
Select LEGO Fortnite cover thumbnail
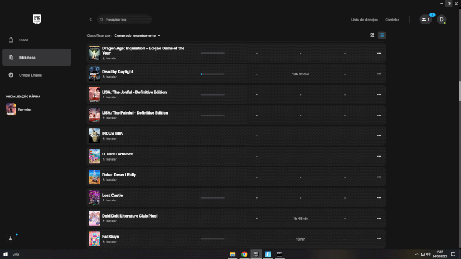click(95, 156)
